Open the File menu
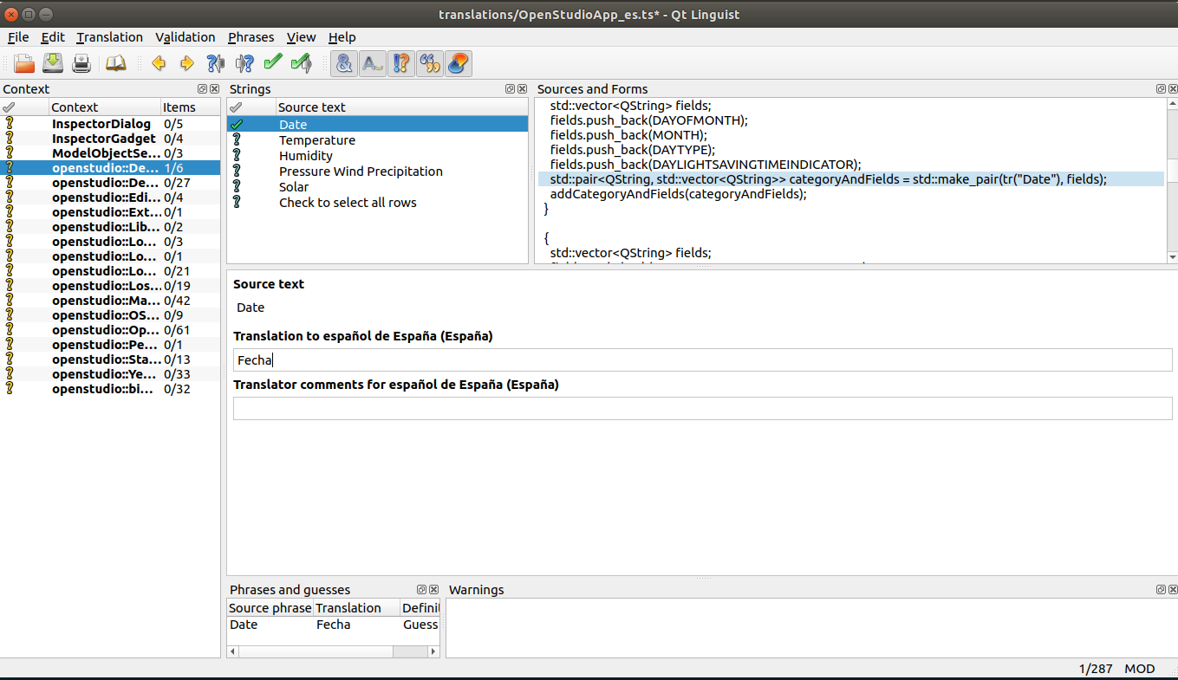 [x=18, y=37]
